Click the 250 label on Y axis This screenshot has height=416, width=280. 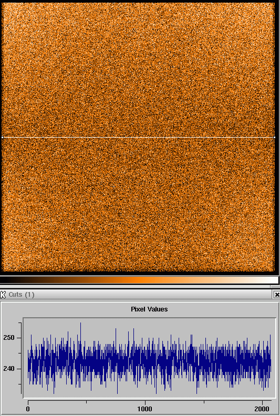pyautogui.click(x=8, y=338)
